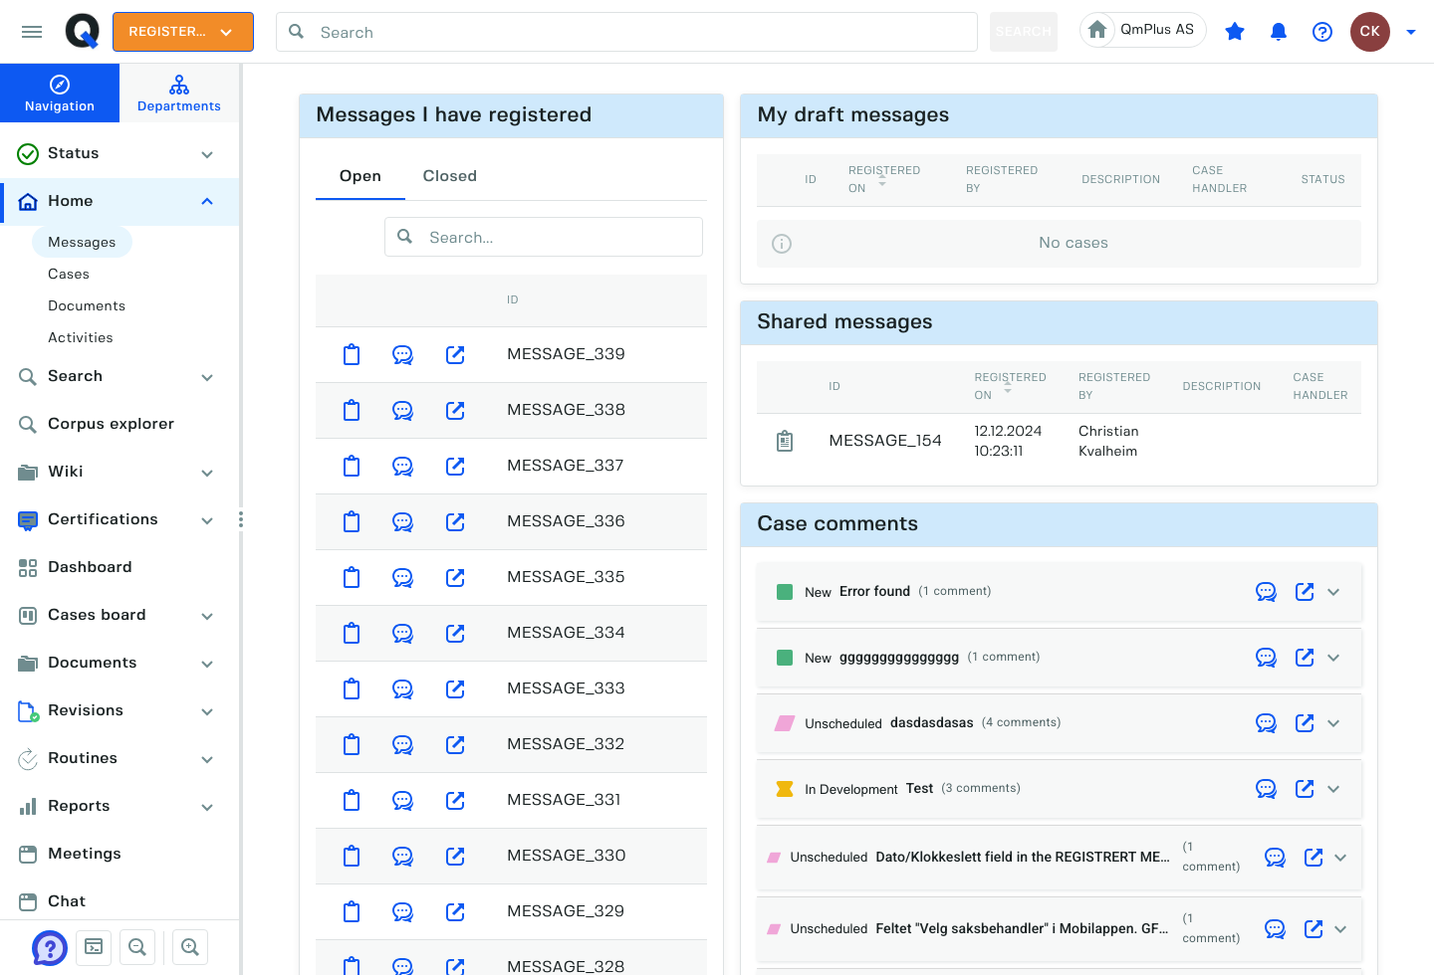
Task: Click MESSAGE_154 ID text
Action: point(885,441)
